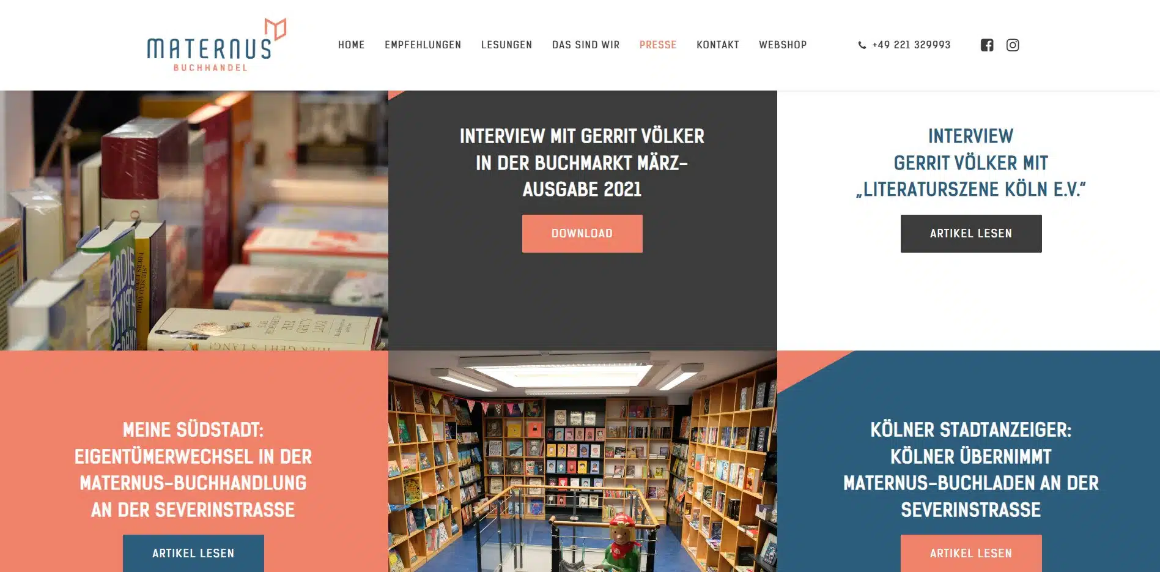This screenshot has height=572, width=1160.
Task: Click the bookstore interior photo
Action: (x=582, y=461)
